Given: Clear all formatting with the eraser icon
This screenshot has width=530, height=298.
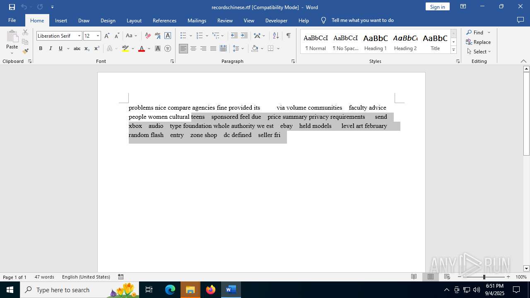Looking at the screenshot, I should point(148,36).
